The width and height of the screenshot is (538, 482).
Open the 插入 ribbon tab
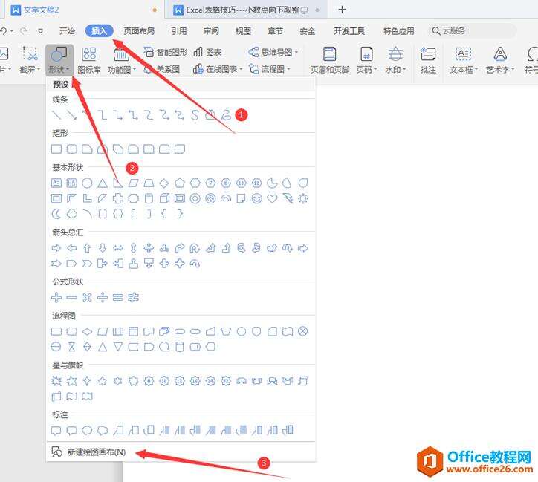click(x=99, y=31)
